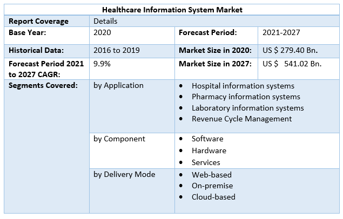
Task: Select the US $ 541.02 Bn. value
Action: coord(292,64)
